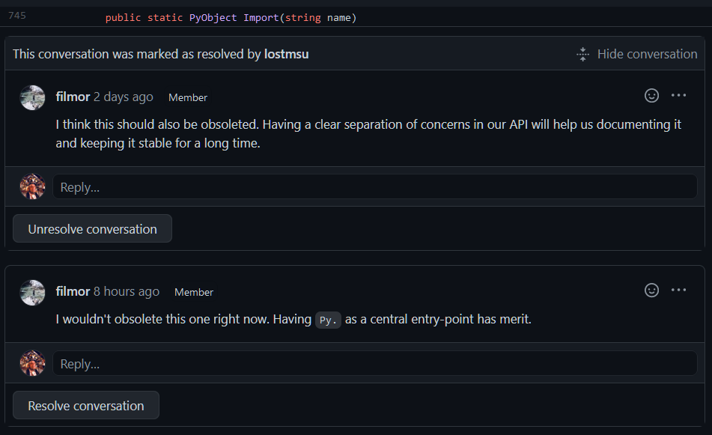712x435 pixels.
Task: Open three-dot menu on 8 hours ago comment
Action: [x=678, y=290]
